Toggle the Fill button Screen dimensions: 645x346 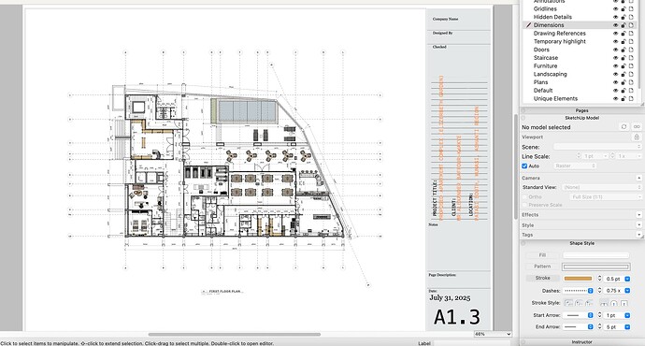[542, 255]
